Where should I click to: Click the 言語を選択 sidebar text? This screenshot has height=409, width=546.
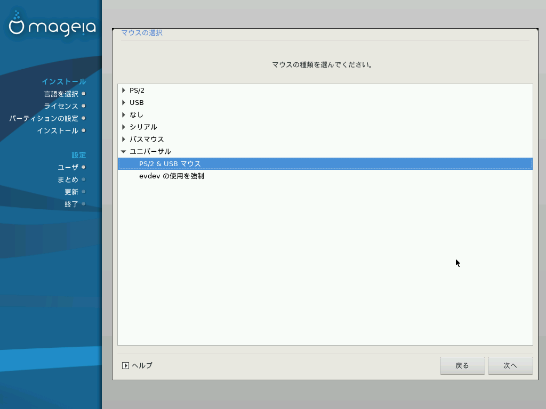[x=61, y=94]
